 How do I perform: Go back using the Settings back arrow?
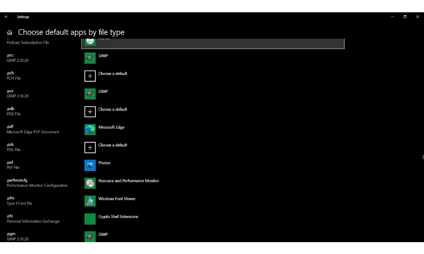tap(6, 17)
